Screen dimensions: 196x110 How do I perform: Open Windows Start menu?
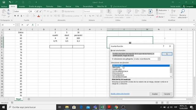pyautogui.click(x=3, y=107)
